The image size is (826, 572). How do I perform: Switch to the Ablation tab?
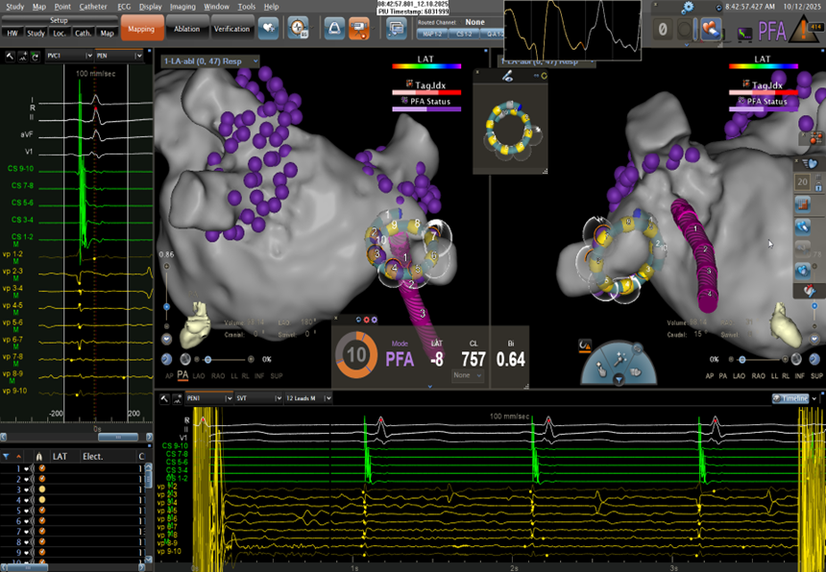point(186,29)
